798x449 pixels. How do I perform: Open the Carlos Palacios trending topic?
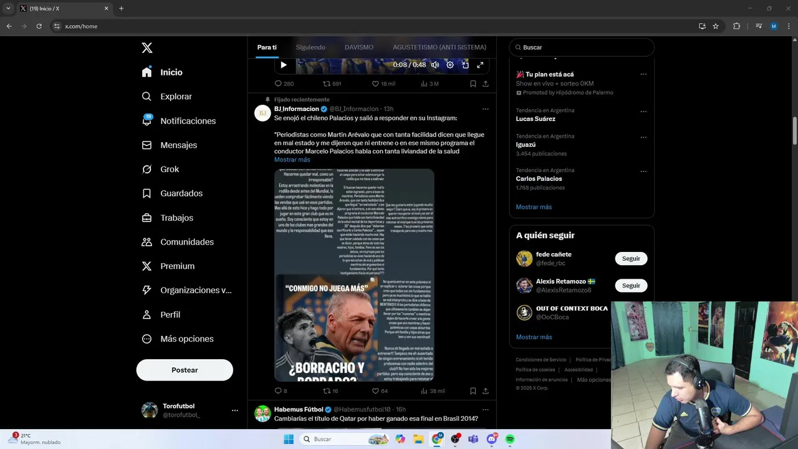pyautogui.click(x=539, y=179)
